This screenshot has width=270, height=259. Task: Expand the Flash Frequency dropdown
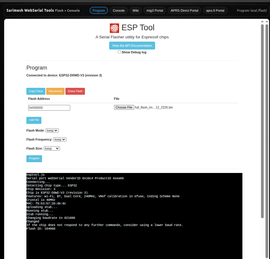[60, 139]
